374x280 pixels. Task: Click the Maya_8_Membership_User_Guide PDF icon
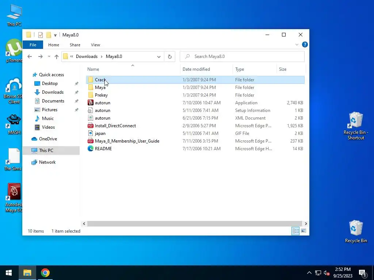click(x=91, y=141)
